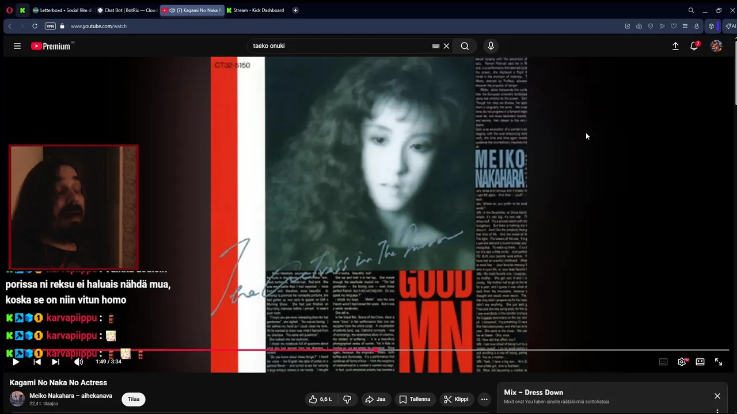Save video with Tallenna button
Screen dimensions: 737x414
click(x=415, y=399)
